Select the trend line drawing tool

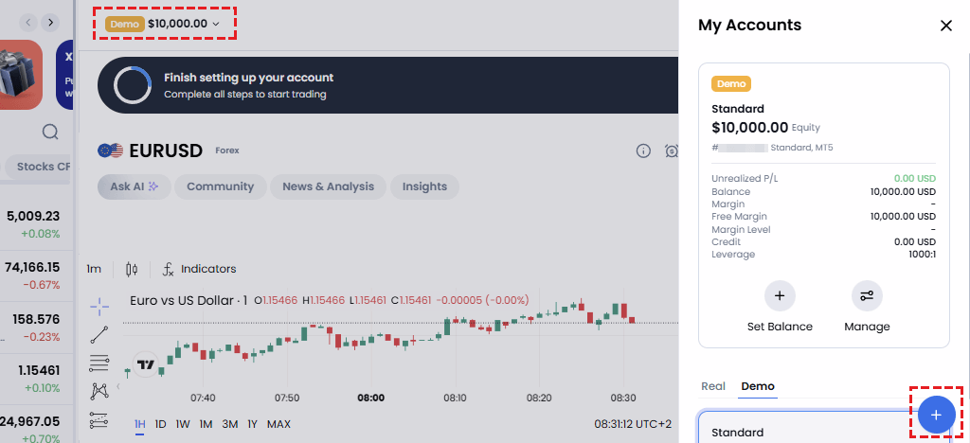pyautogui.click(x=99, y=334)
